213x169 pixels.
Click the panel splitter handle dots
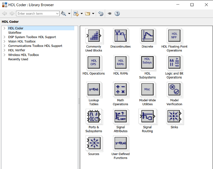click(79, 101)
